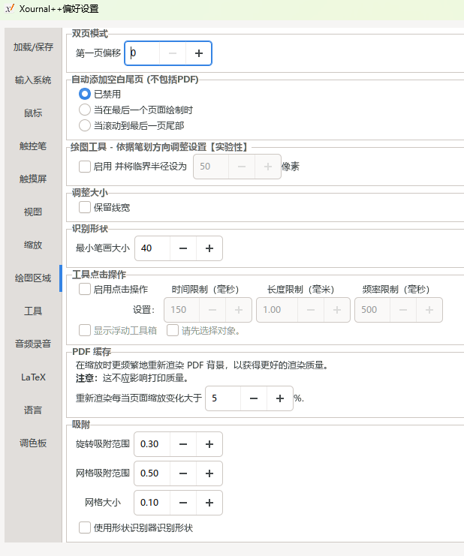Open the 鼠标 settings tab
This screenshot has width=464, height=556.
pyautogui.click(x=33, y=113)
